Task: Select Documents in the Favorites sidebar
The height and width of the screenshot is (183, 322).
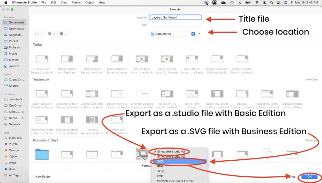Action: (14, 22)
